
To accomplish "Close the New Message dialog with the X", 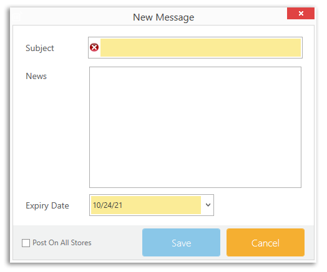I will [x=301, y=13].
